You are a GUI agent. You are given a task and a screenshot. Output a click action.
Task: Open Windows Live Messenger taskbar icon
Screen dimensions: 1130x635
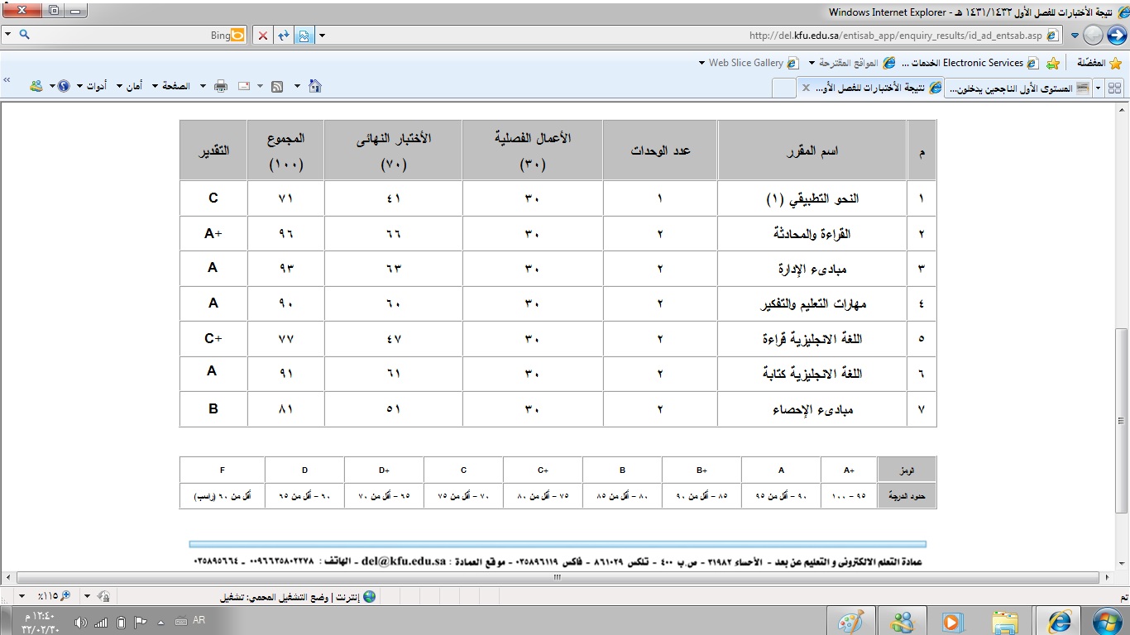pos(902,621)
